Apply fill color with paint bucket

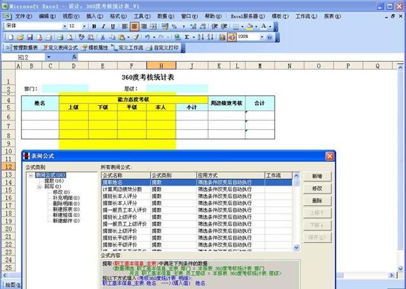click(249, 27)
